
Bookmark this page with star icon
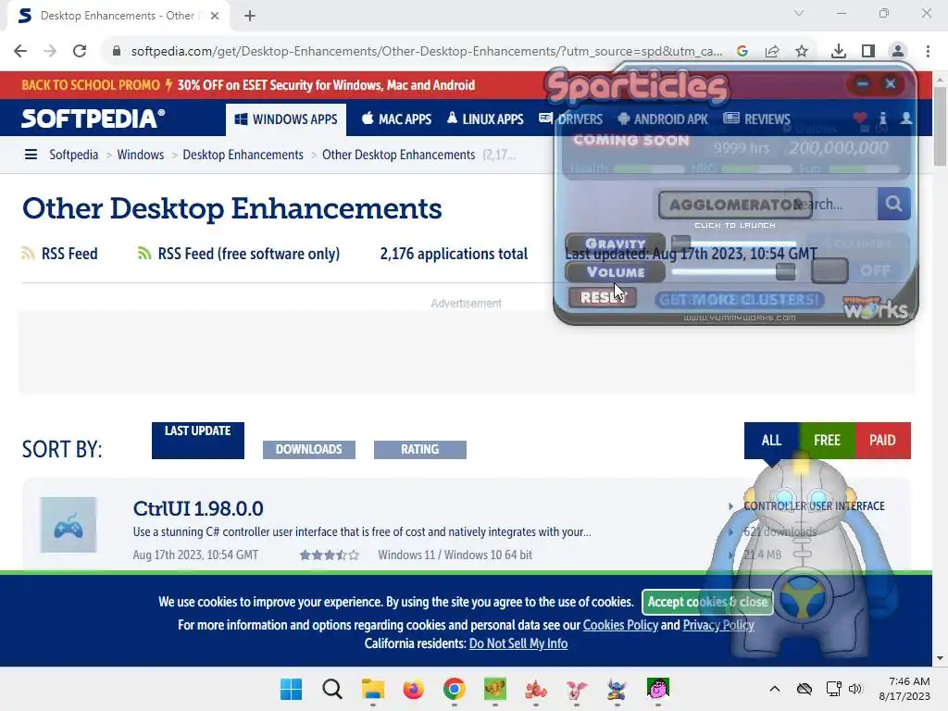[x=802, y=52]
